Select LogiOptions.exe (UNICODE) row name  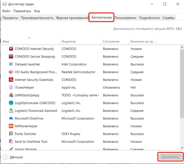(x=35, y=103)
